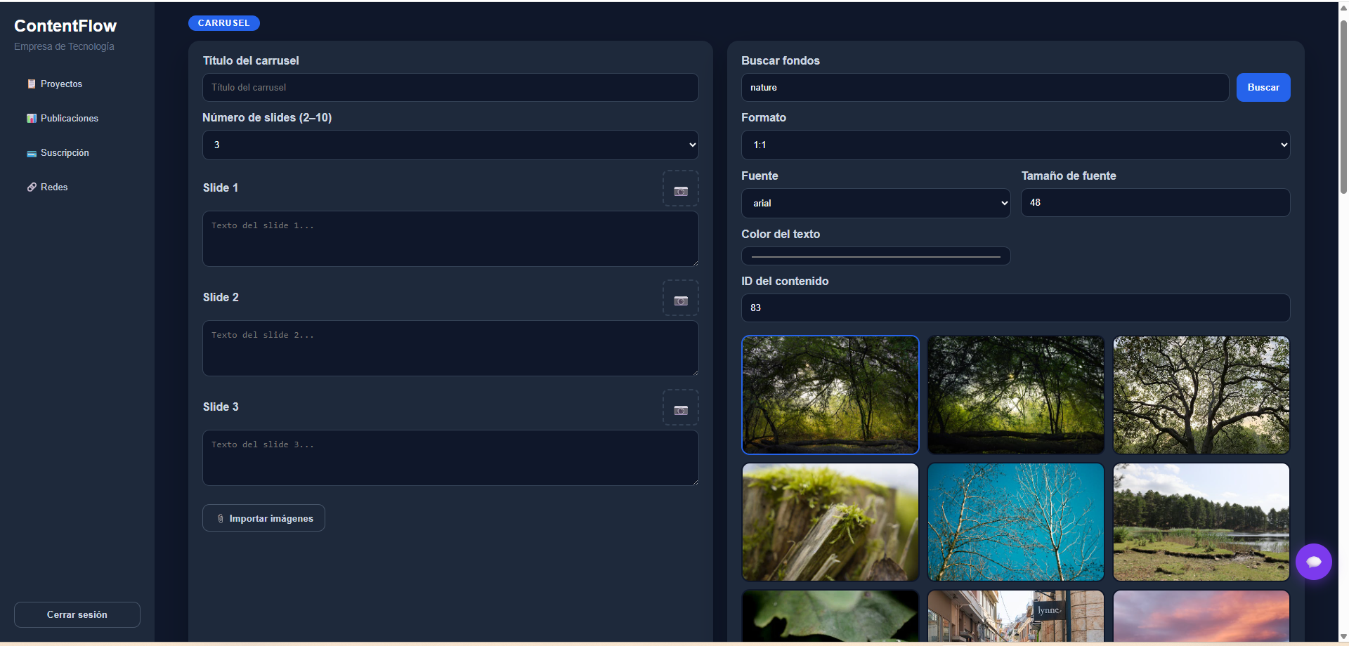Click the paperclip icon in Importar imágenes
1349x646 pixels.
pyautogui.click(x=221, y=519)
